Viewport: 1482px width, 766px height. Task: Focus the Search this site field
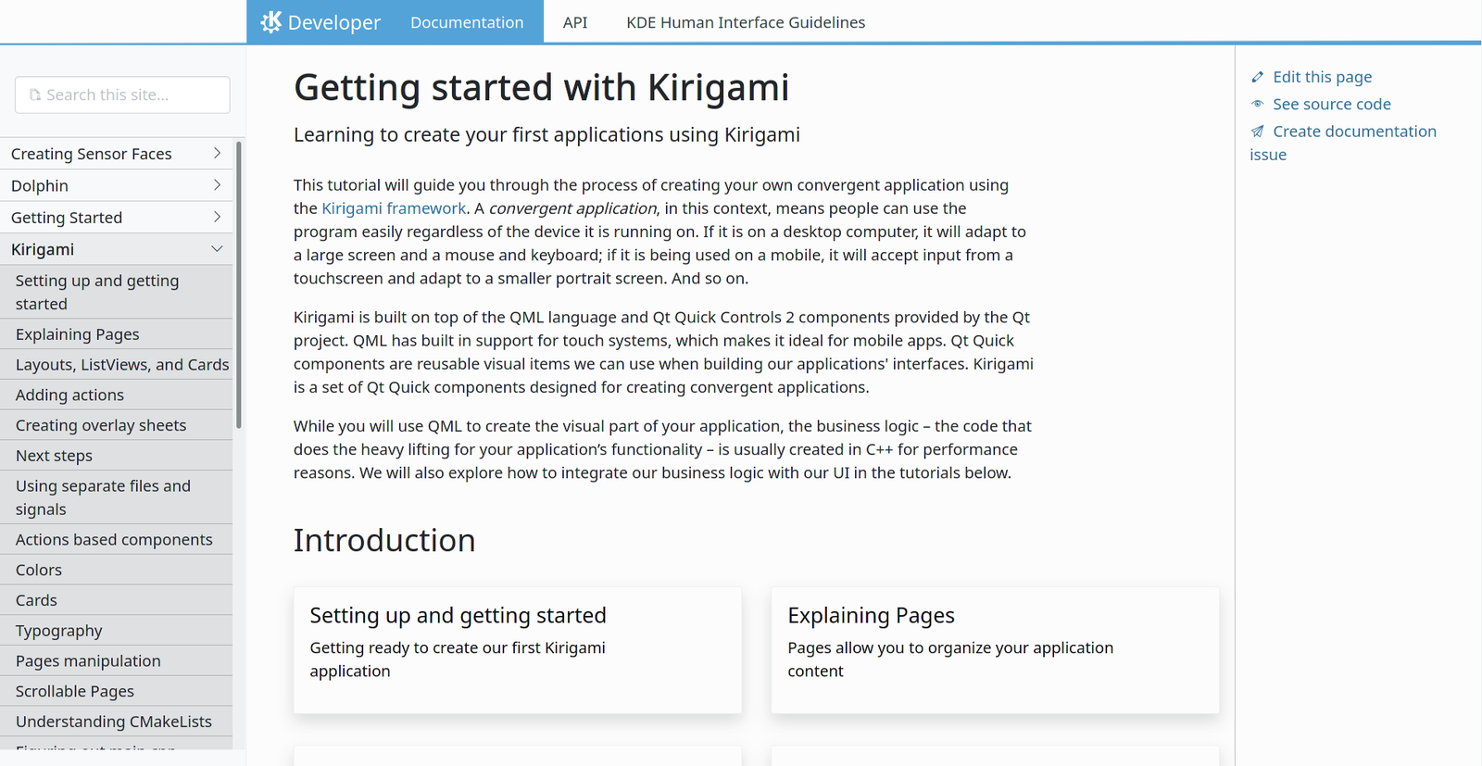tap(130, 94)
